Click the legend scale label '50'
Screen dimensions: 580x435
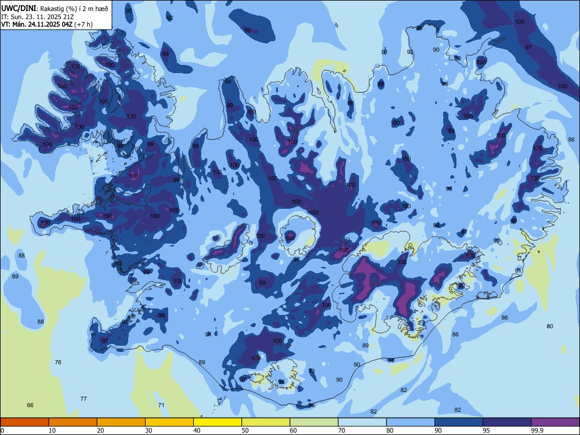[x=245, y=430]
